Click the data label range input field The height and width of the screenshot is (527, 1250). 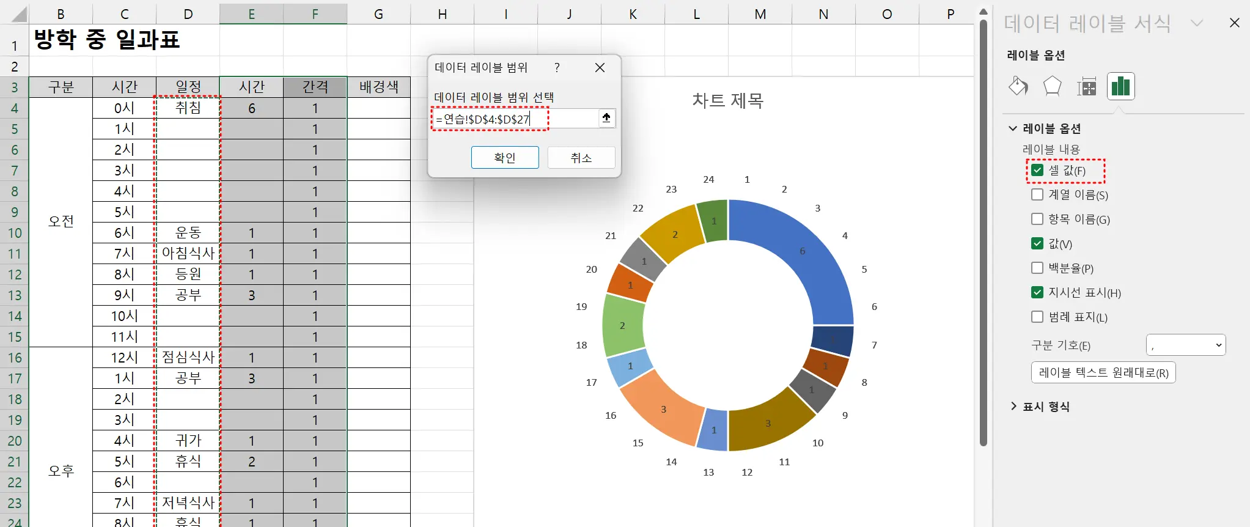(x=516, y=119)
